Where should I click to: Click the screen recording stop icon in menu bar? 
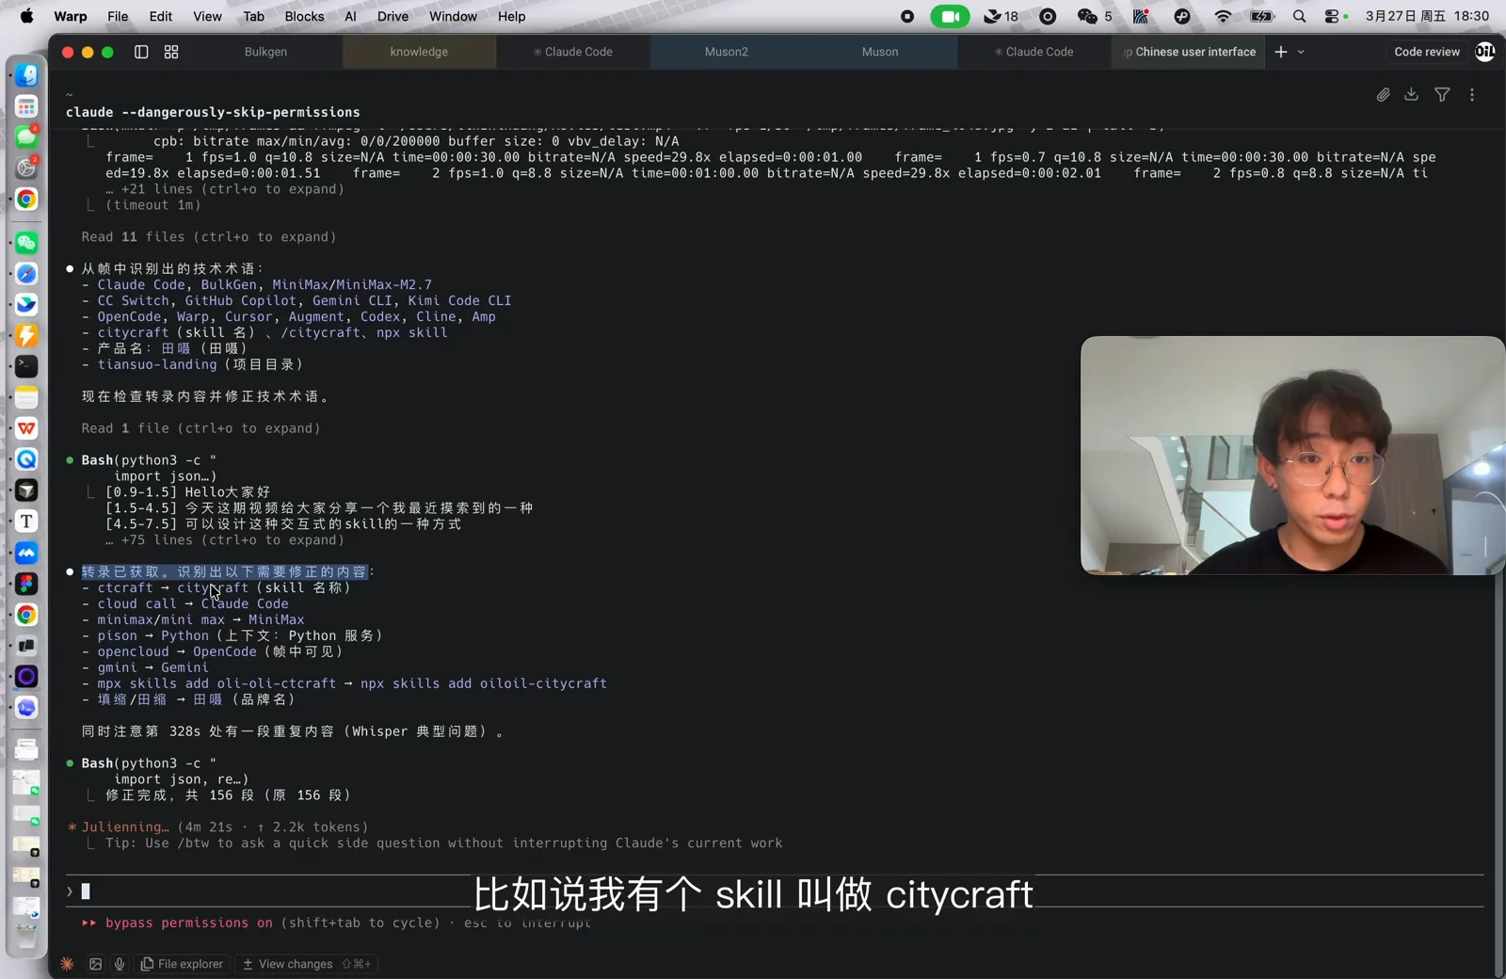pos(906,16)
